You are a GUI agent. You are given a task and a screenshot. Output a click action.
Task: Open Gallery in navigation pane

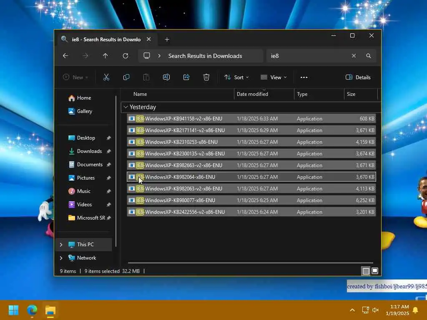(80, 111)
